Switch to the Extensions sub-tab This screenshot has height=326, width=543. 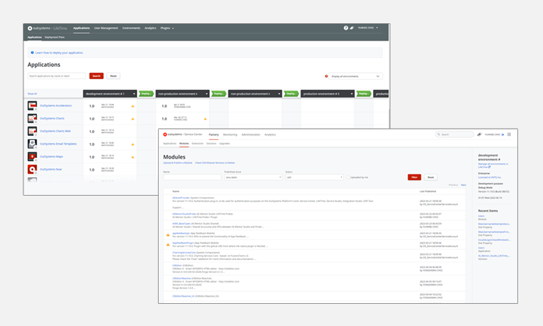click(198, 143)
